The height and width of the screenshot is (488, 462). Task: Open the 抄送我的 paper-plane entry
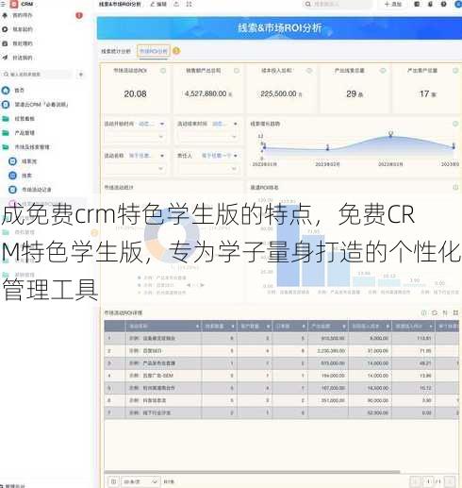(x=23, y=58)
